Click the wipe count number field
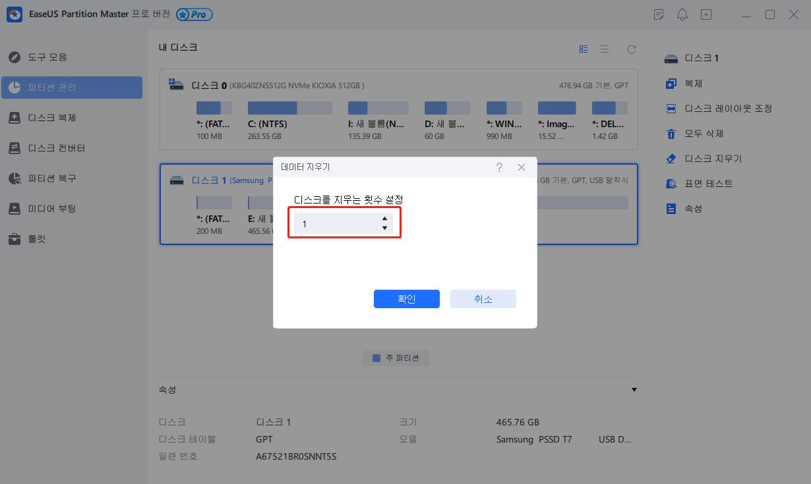811x484 pixels. [x=335, y=224]
